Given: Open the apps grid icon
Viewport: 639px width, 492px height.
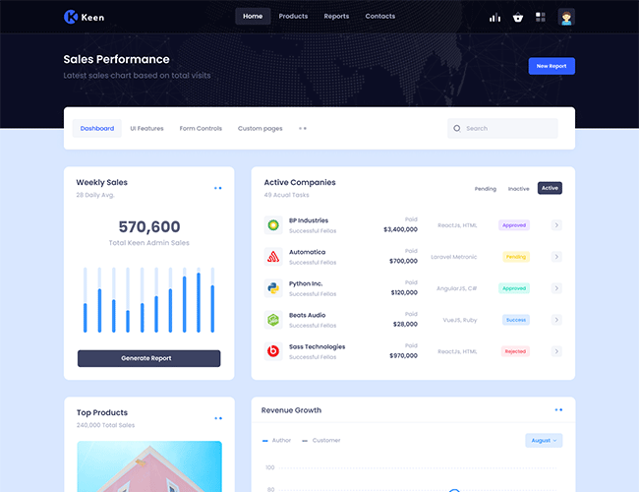Looking at the screenshot, I should tap(541, 17).
